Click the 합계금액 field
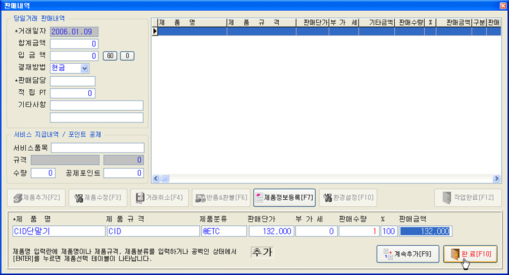The image size is (509, 275). 74,44
